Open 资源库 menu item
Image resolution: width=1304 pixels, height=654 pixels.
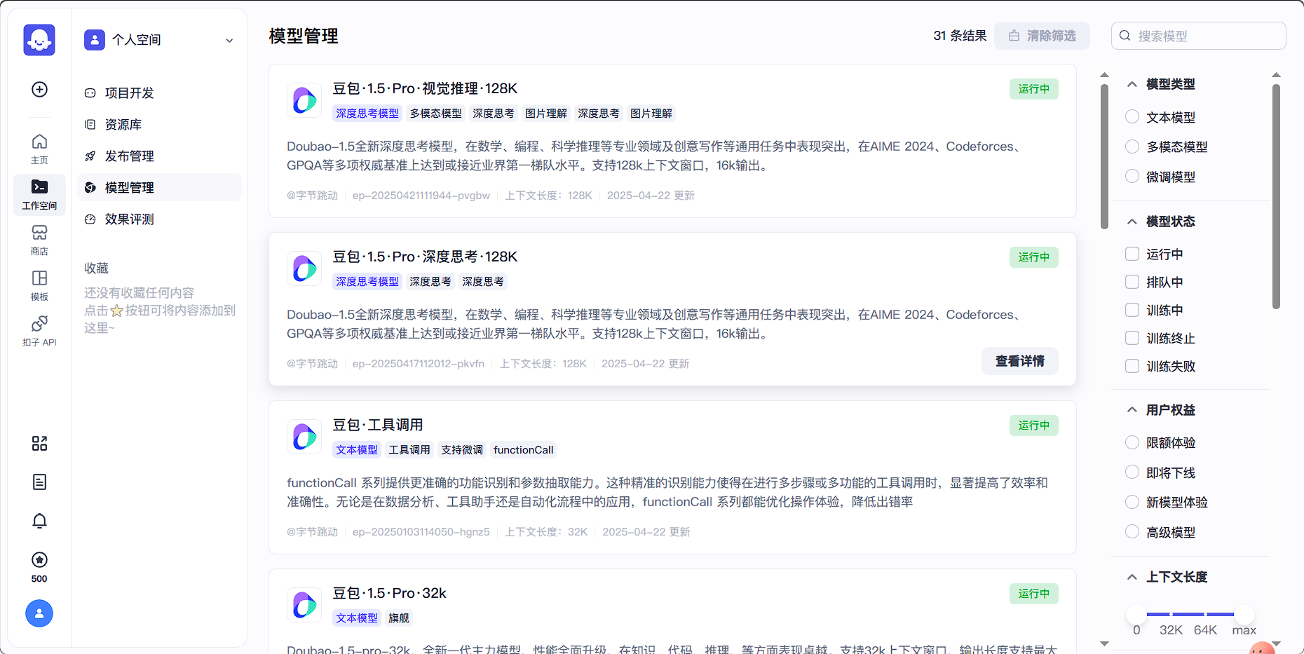click(159, 124)
